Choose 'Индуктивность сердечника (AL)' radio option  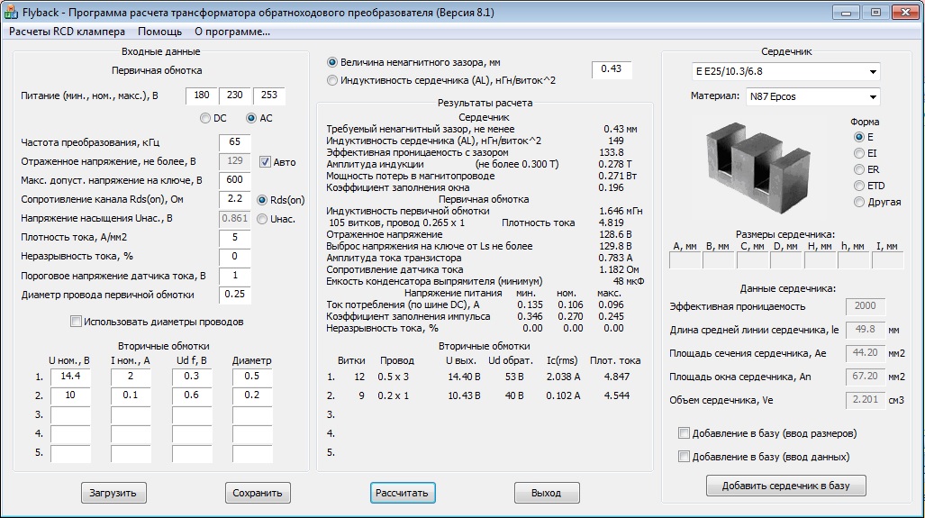(x=333, y=80)
